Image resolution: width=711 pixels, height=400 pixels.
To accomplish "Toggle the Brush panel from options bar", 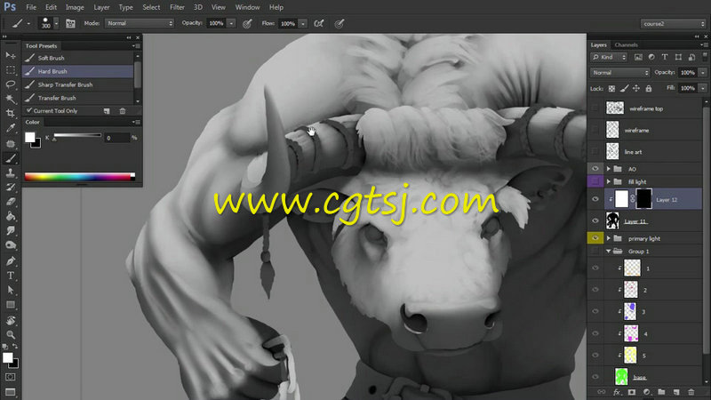I will point(70,24).
